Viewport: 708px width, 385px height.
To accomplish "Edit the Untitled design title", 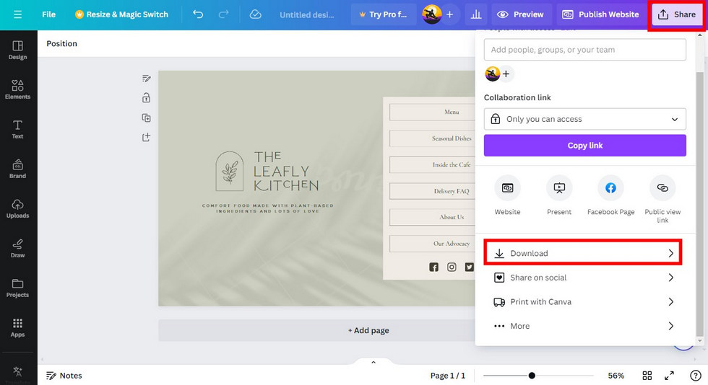I will click(x=306, y=15).
